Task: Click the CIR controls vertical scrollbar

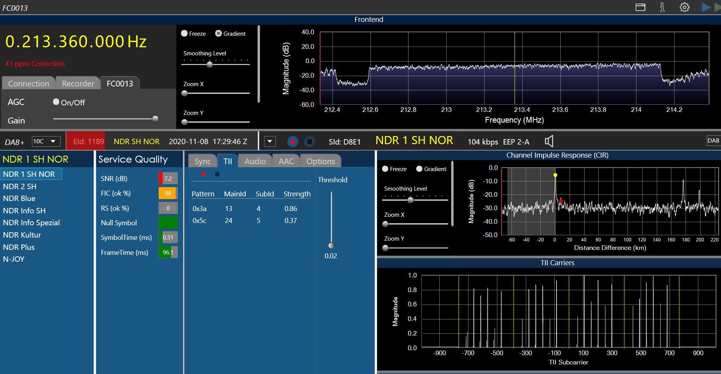Action: tap(452, 193)
